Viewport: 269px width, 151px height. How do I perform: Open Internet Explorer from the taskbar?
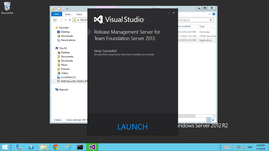pos(68,147)
